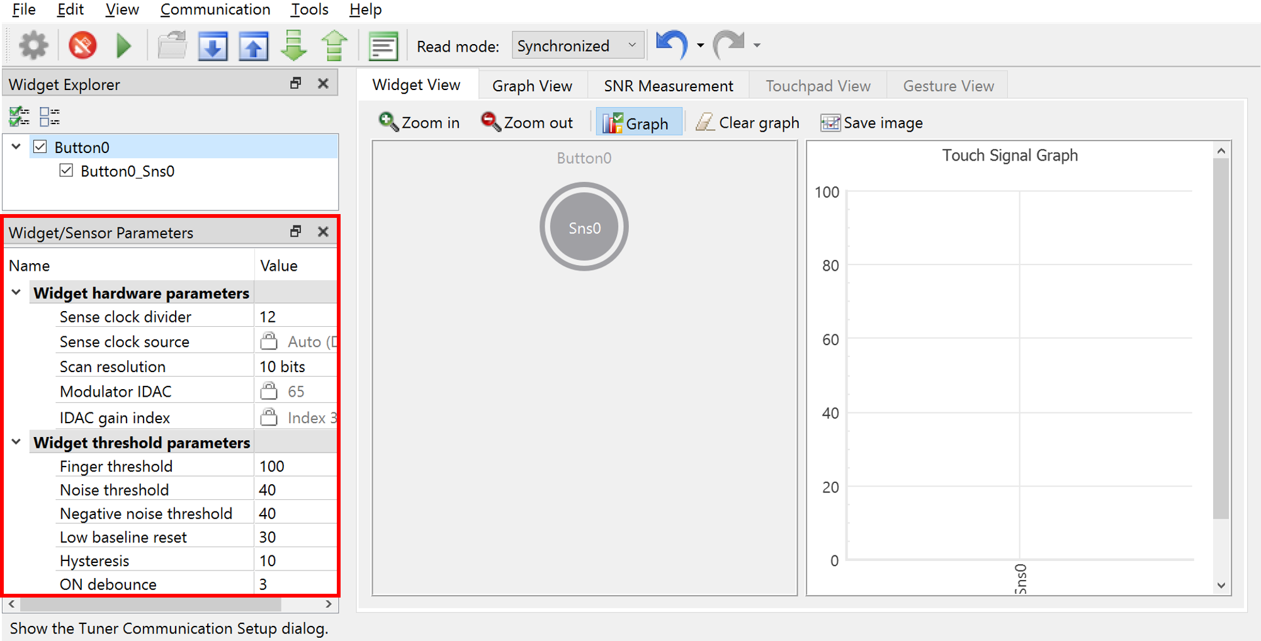Screen dimensions: 1261x641
Task: Click green down-arrow read from device icon
Action: (x=294, y=45)
